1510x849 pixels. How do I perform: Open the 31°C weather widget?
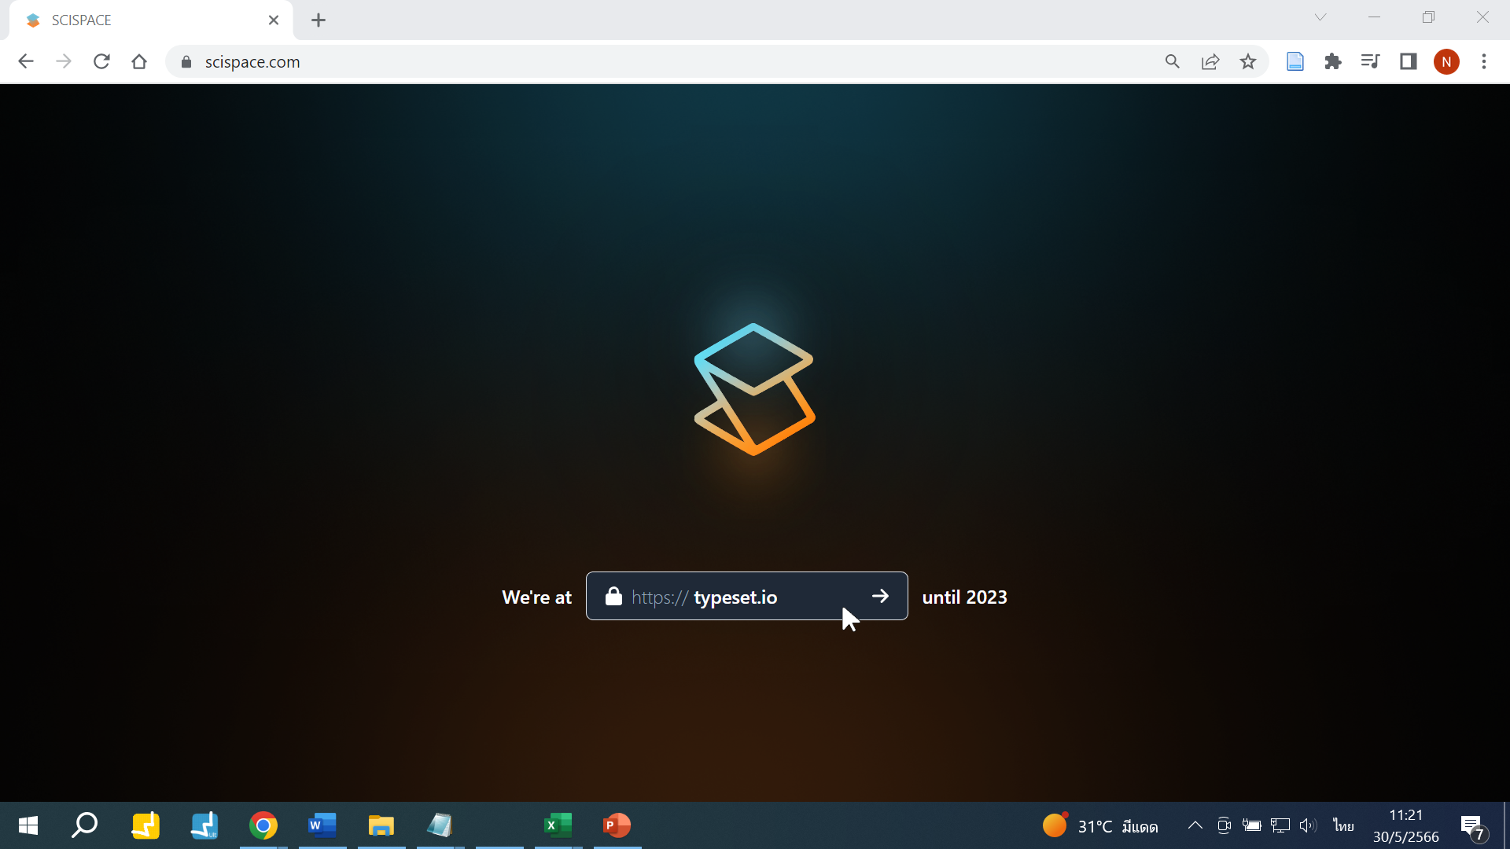coord(1100,825)
